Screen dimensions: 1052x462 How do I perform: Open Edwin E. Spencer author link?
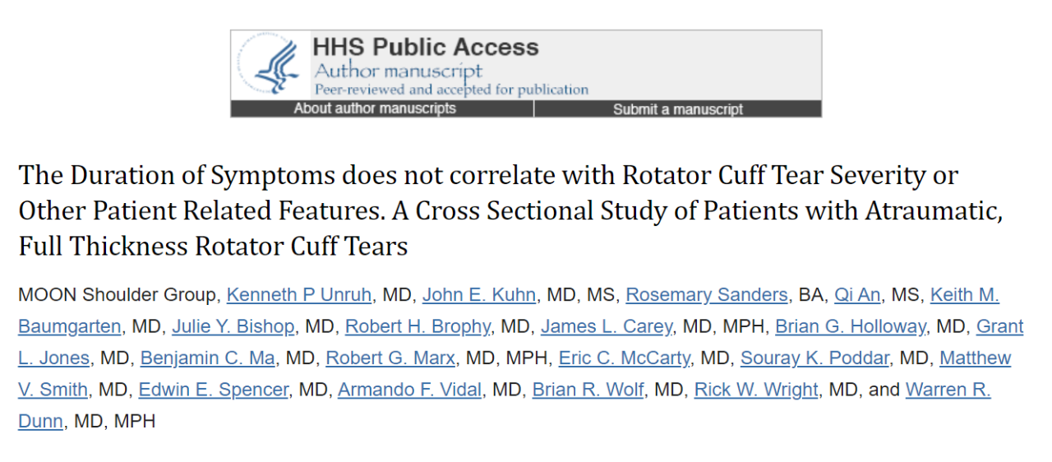click(214, 390)
